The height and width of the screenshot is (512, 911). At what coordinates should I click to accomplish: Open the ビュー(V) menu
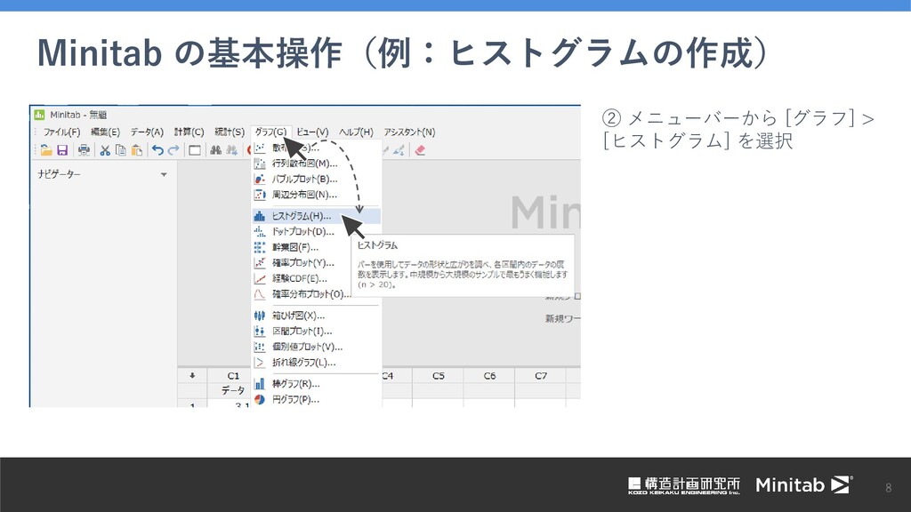[312, 132]
